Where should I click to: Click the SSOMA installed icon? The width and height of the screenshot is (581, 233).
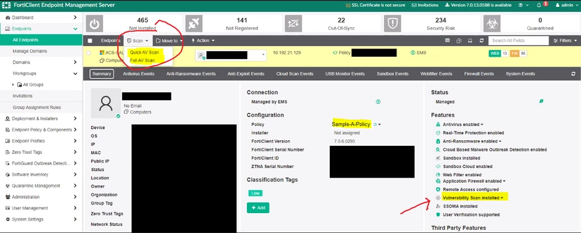438,206
